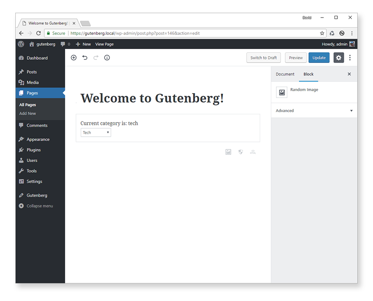Viewport: 373px width, 301px height.
Task: Toggle the settings sidebar gear icon
Action: click(338, 58)
